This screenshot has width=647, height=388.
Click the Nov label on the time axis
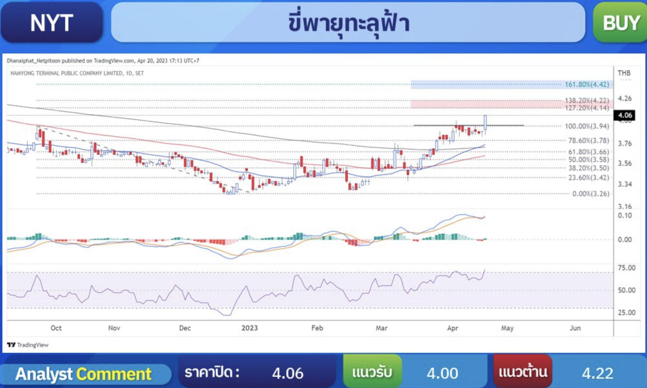[114, 328]
